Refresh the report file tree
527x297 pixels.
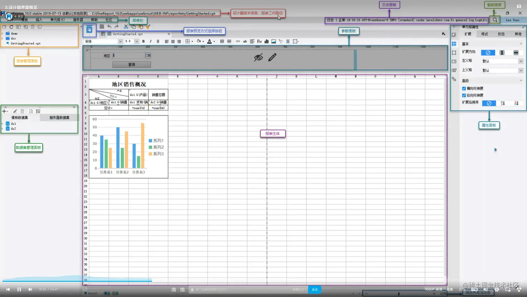coord(11,27)
